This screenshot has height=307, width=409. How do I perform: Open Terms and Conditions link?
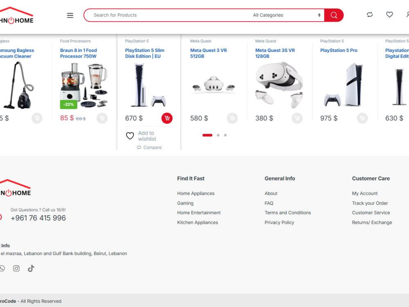tap(288, 213)
